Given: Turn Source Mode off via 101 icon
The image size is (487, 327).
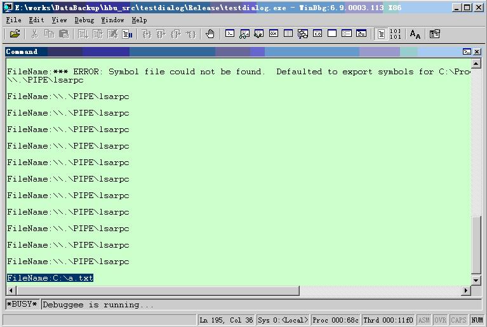Looking at the screenshot, I should pos(395,34).
